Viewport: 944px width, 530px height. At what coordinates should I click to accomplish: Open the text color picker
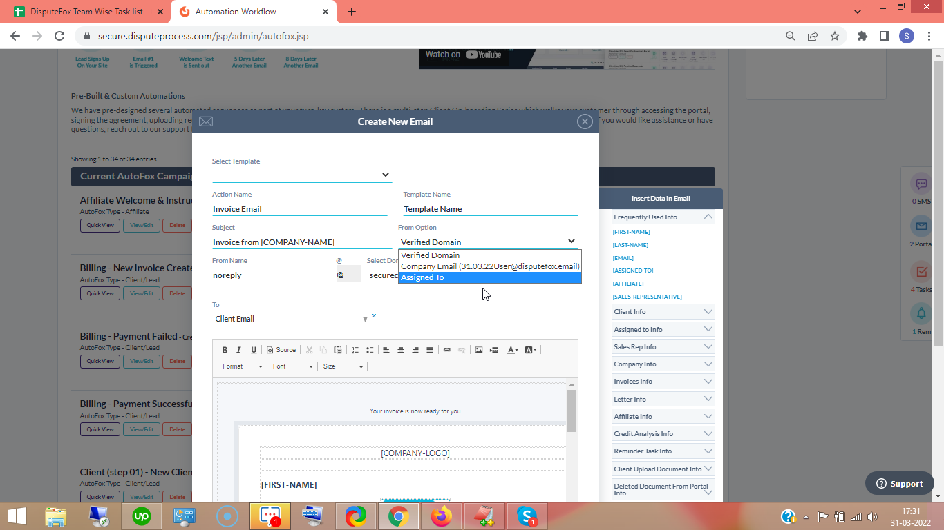coord(512,349)
